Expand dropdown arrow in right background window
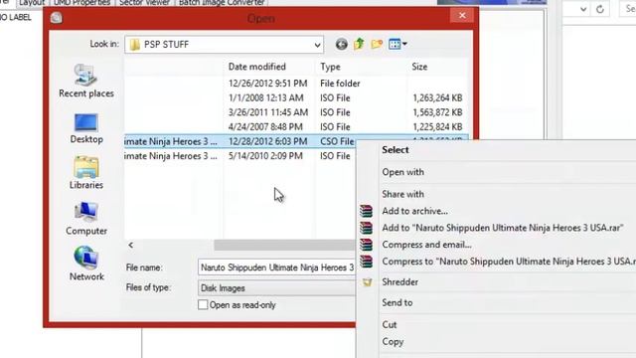The width and height of the screenshot is (636, 358). point(583,9)
